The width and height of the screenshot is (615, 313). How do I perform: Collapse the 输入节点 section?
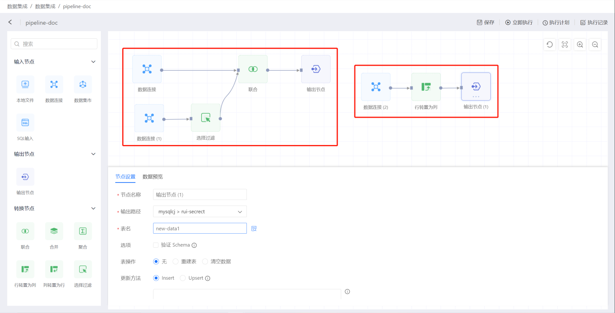(94, 62)
